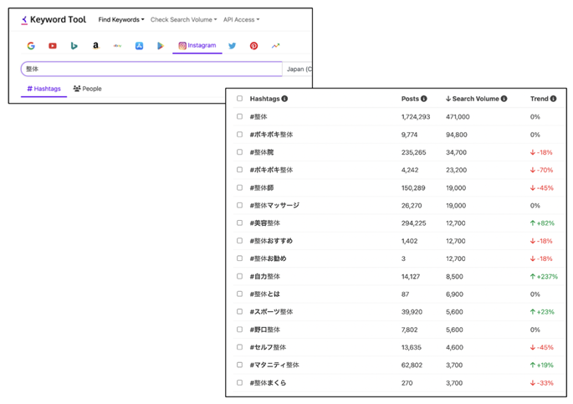Switch to the Hashtags tab
Viewport: 573px width, 404px height.
click(x=43, y=89)
